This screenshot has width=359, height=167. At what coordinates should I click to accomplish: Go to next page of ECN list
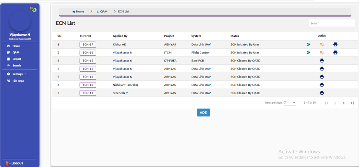coord(344,103)
